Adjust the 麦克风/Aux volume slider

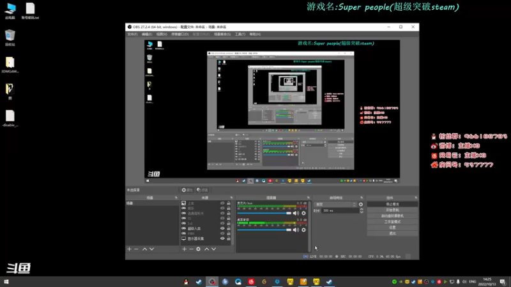pyautogui.click(x=264, y=213)
